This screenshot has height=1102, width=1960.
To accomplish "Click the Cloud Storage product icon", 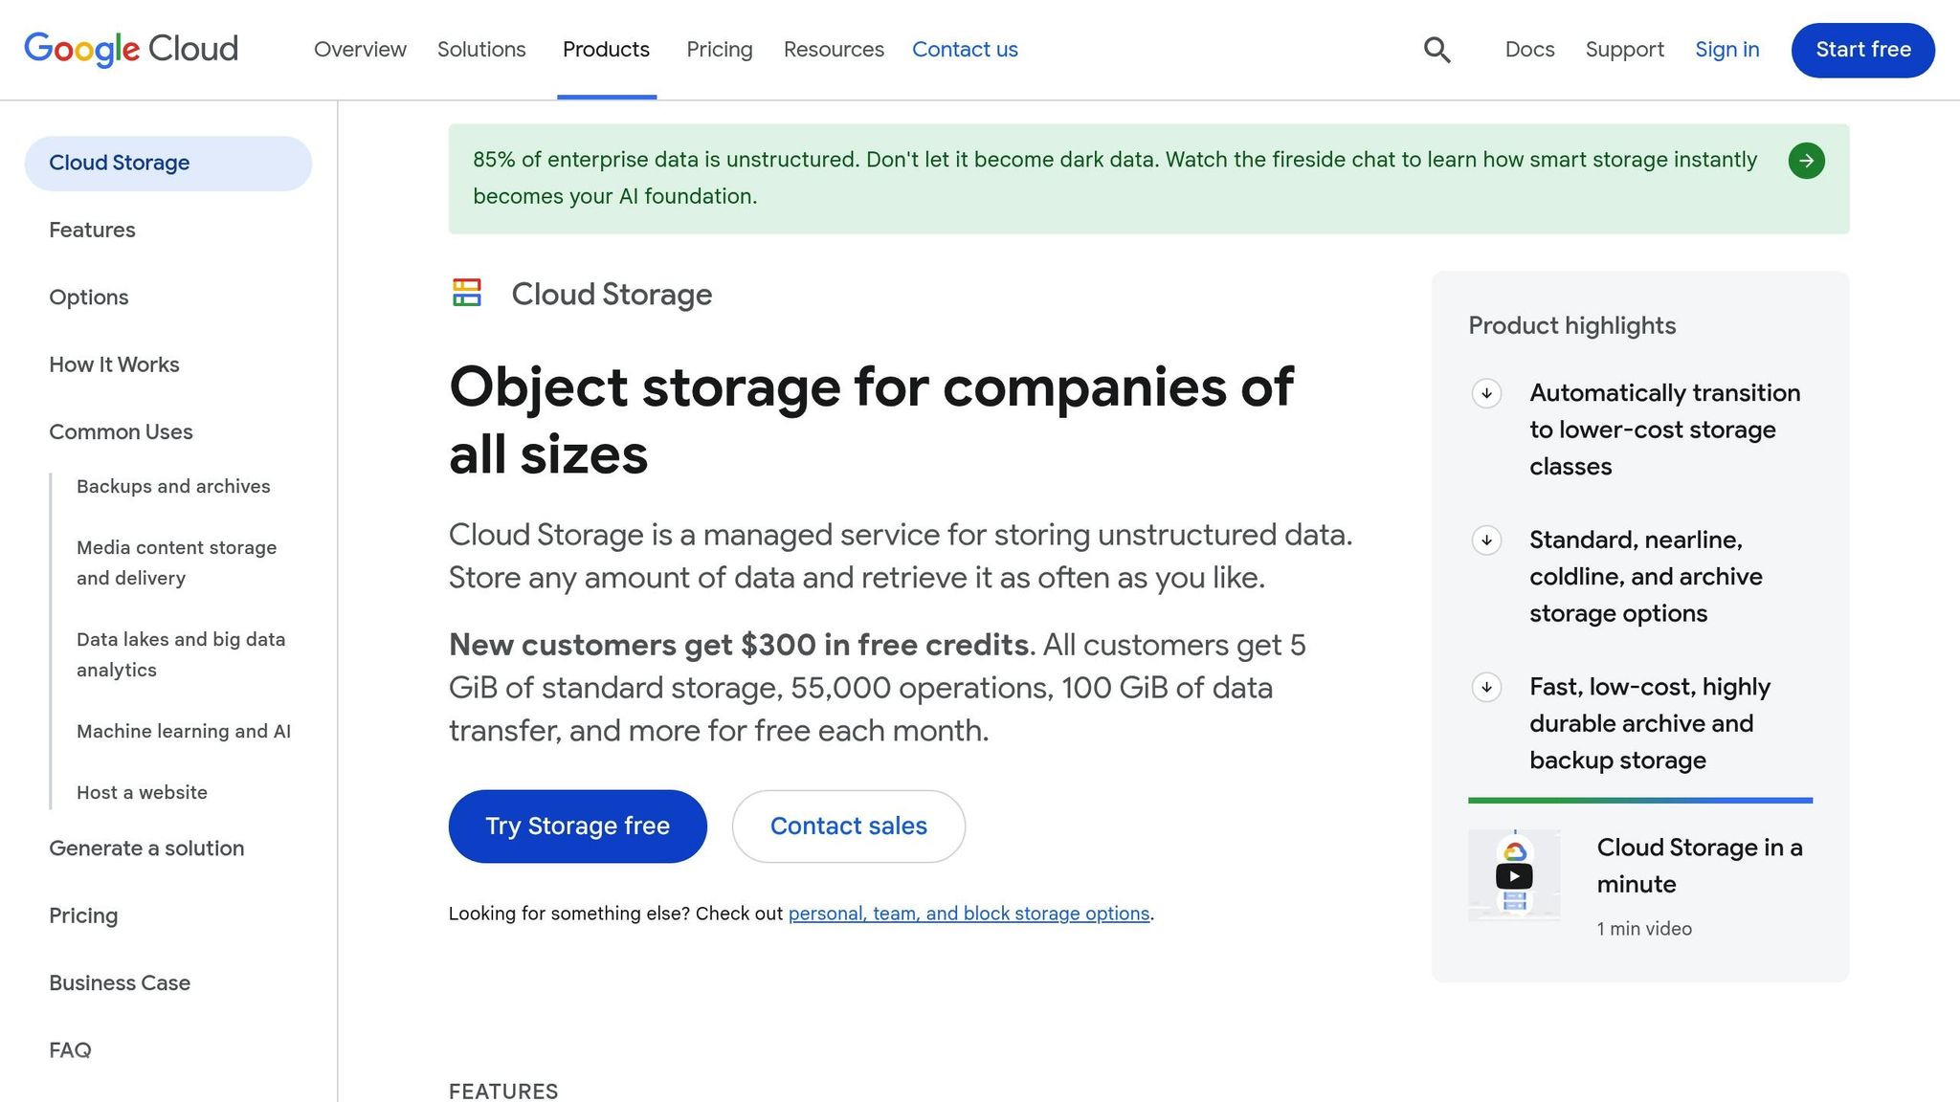I will pyautogui.click(x=466, y=293).
